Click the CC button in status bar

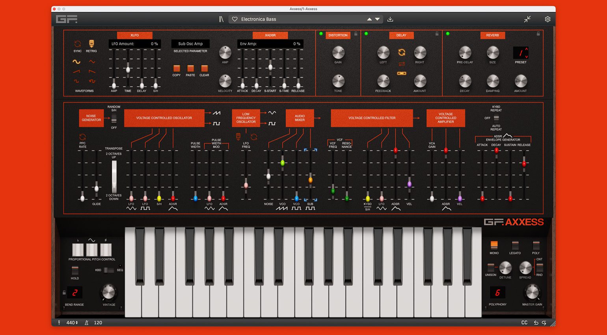click(524, 322)
